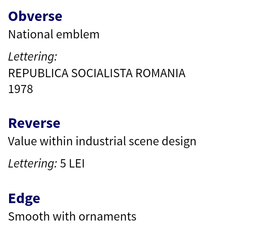The width and height of the screenshot is (265, 234).
Task: Click the word National in Obverse description
Action: point(30,34)
